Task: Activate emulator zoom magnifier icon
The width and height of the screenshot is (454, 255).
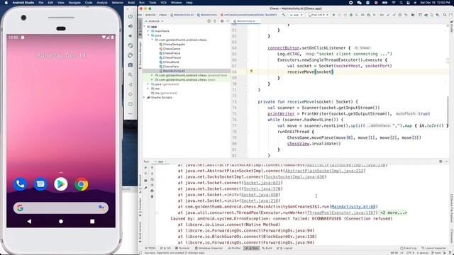Action: coord(131,75)
